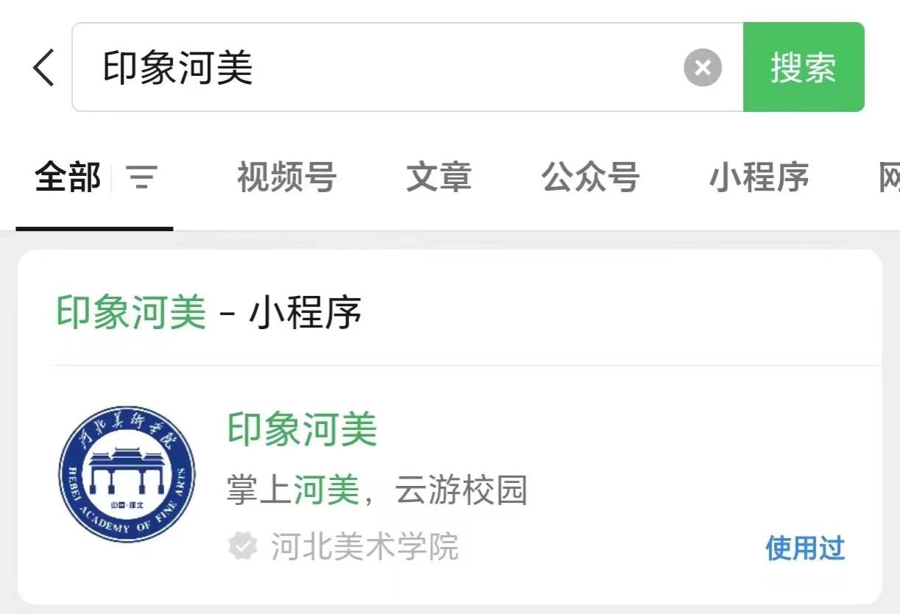Tap the green 搜索 button
Screen dimensions: 900x614
click(804, 67)
